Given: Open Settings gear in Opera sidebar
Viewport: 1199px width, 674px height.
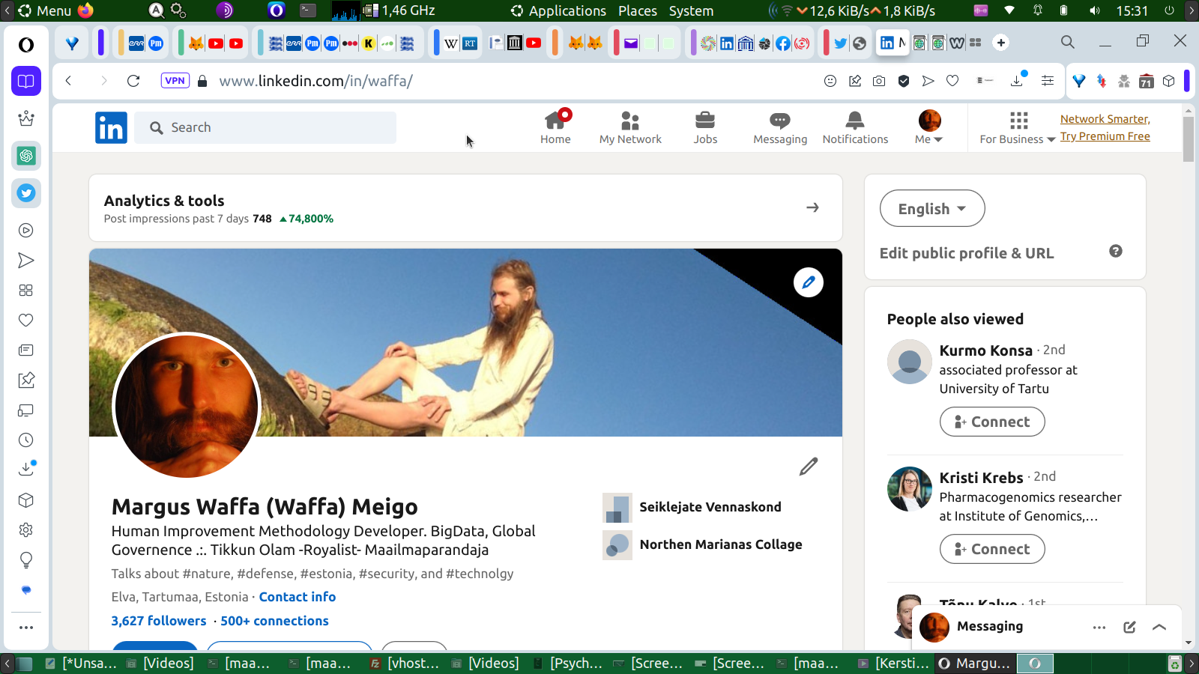Looking at the screenshot, I should click(x=26, y=530).
